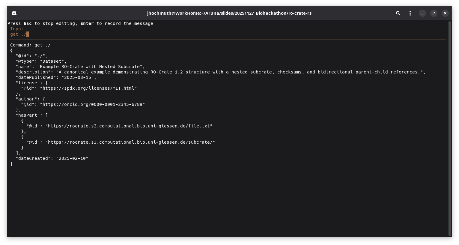This screenshot has width=459, height=245.
Task: Click the WorkHorse title bar path text
Action: click(x=229, y=13)
